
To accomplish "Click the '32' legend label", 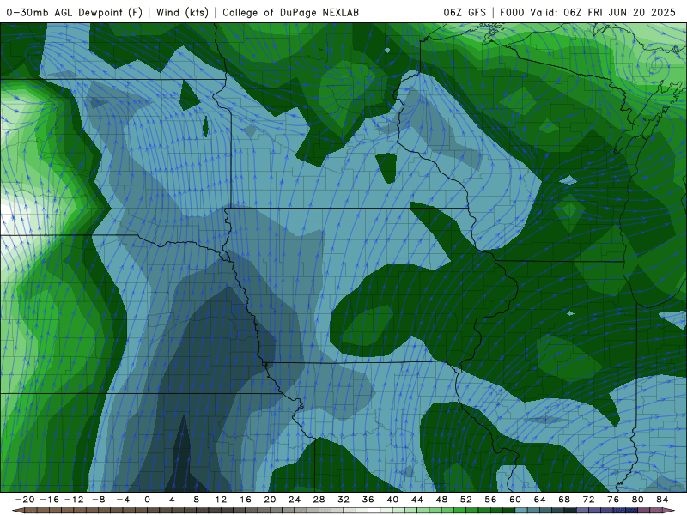I will coord(343,500).
